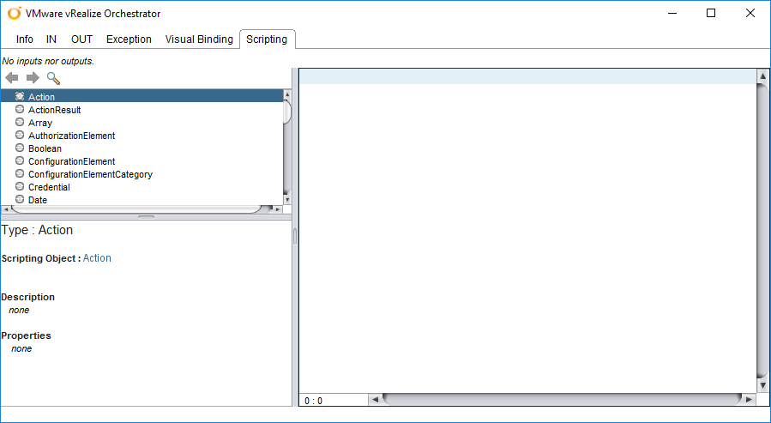771x423 pixels.
Task: Click the script editor down scroll arrow
Action: click(x=762, y=386)
